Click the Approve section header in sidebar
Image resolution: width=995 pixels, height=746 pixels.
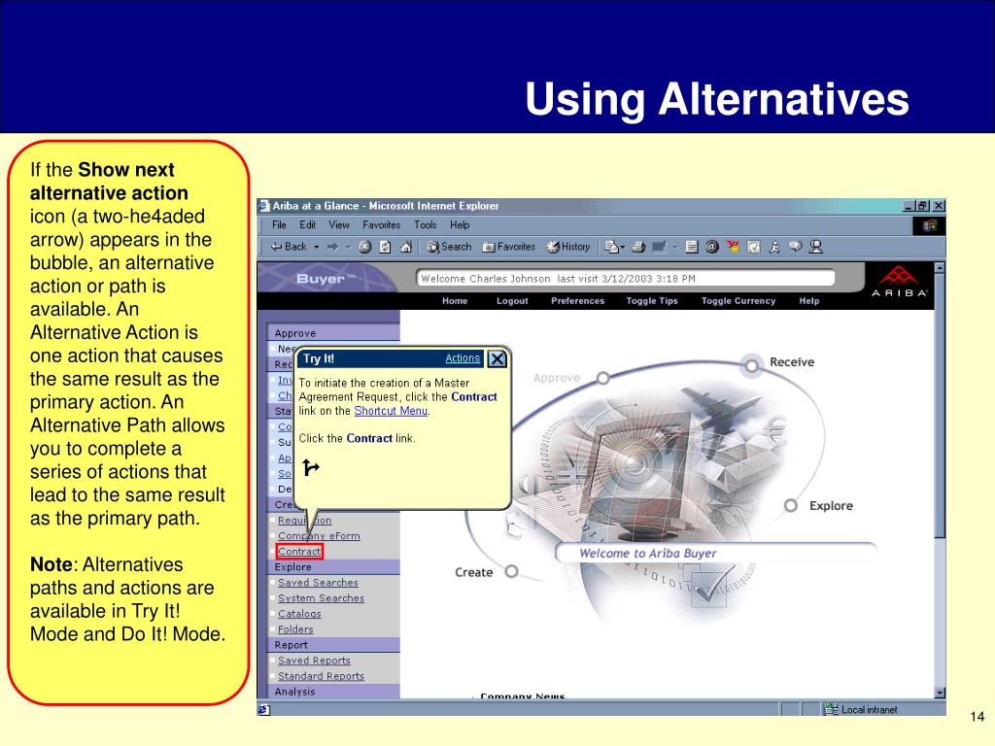pyautogui.click(x=334, y=333)
